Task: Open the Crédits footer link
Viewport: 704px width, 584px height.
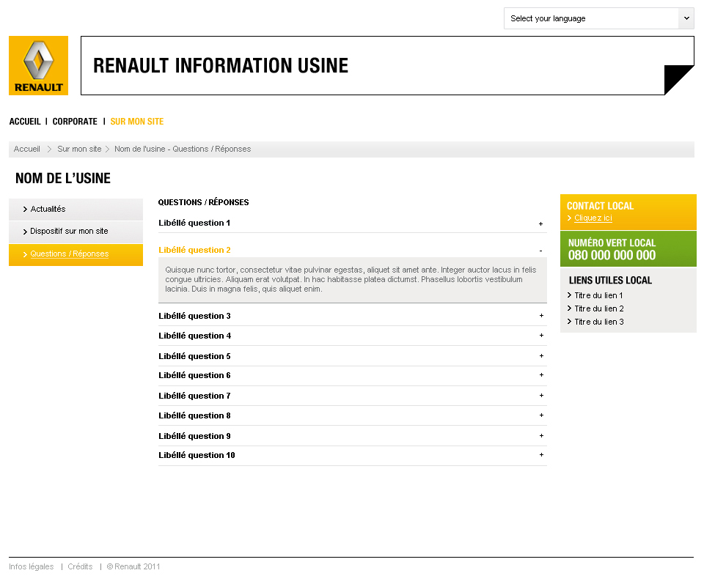Action: 80,566
